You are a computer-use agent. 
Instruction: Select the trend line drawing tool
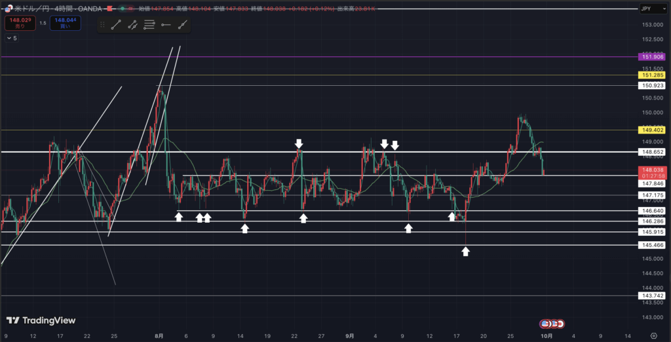tap(116, 25)
